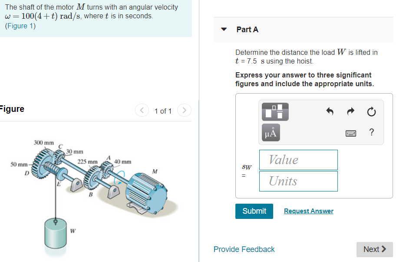This screenshot has width=403, height=262.
Task: Open the Provide Feedback page
Action: coord(244,249)
